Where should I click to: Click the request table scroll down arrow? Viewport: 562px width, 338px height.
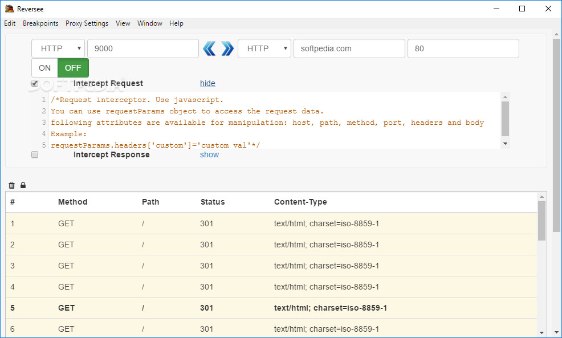click(541, 333)
